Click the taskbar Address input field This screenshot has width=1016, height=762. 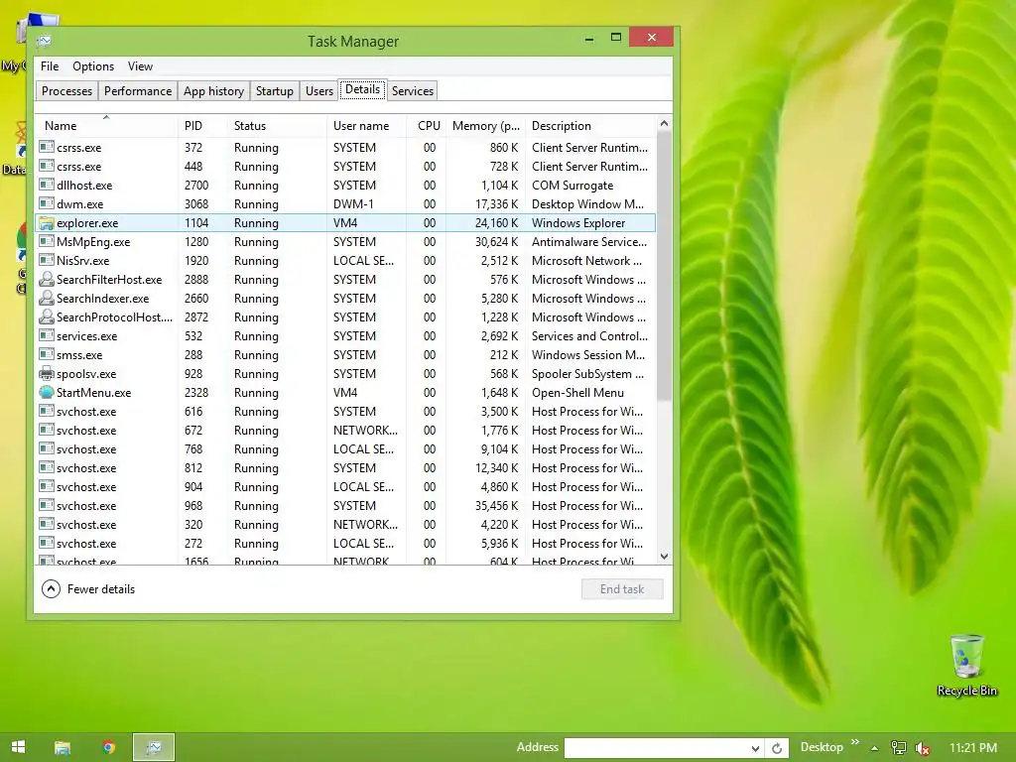[x=655, y=748]
